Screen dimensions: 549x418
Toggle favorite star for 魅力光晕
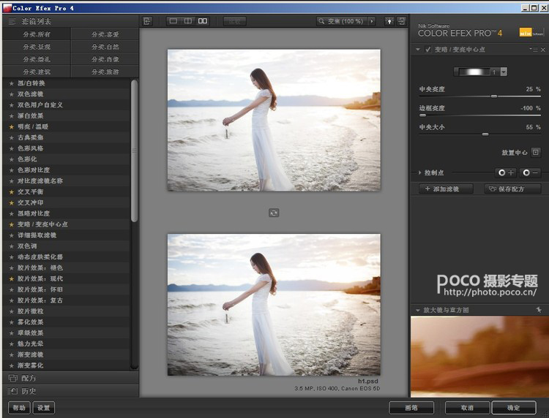[x=12, y=343]
